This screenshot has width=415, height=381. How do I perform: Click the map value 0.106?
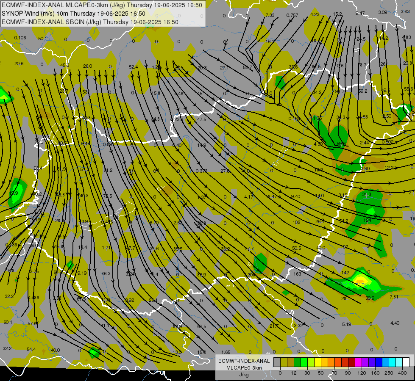tap(20, 38)
